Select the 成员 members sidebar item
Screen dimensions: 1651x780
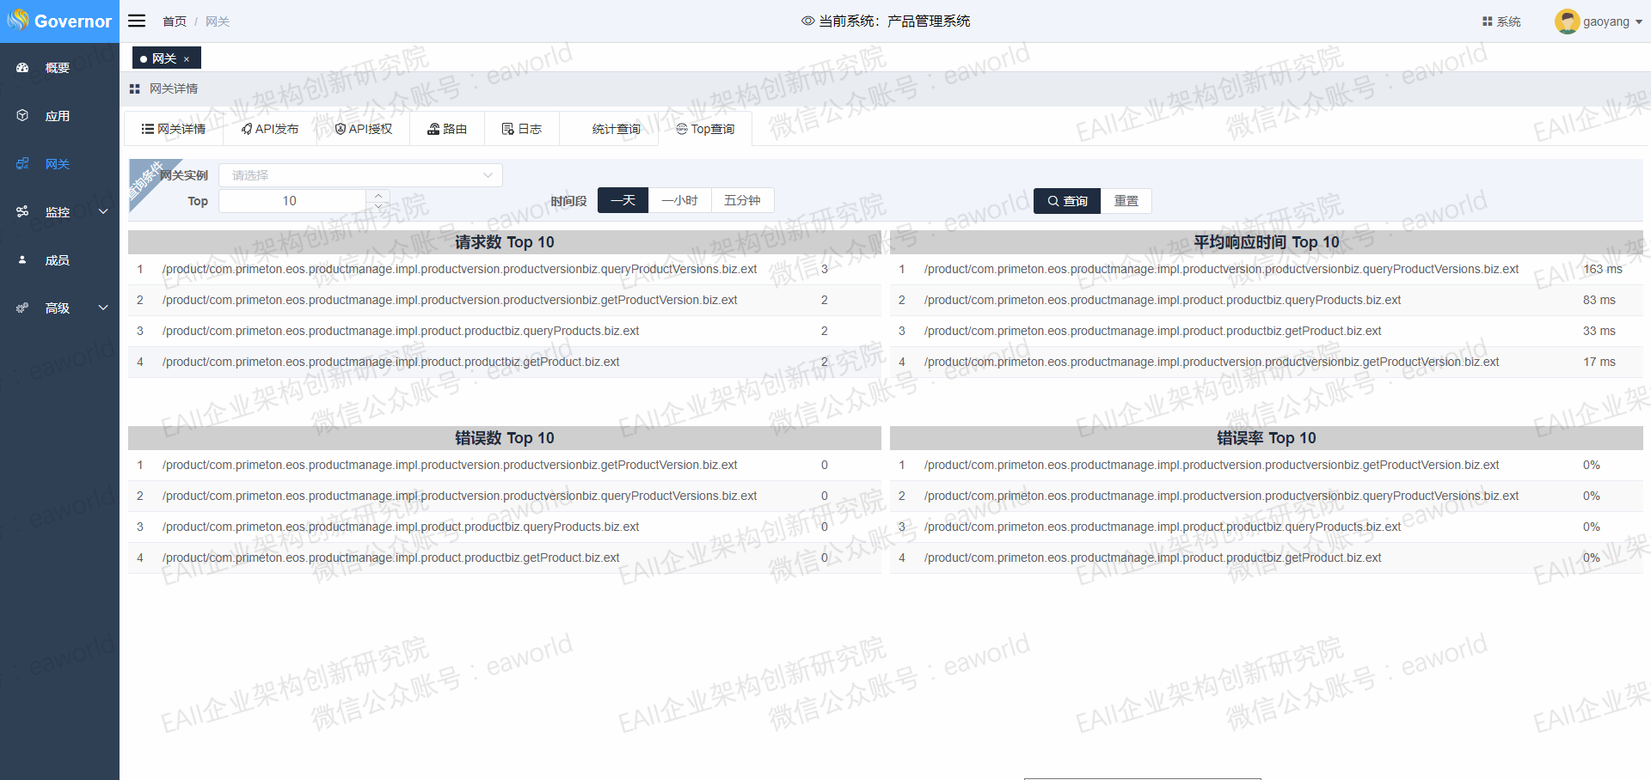pyautogui.click(x=57, y=260)
